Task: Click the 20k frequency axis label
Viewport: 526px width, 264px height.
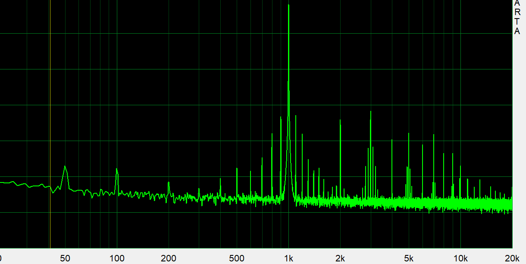Action: [x=512, y=259]
